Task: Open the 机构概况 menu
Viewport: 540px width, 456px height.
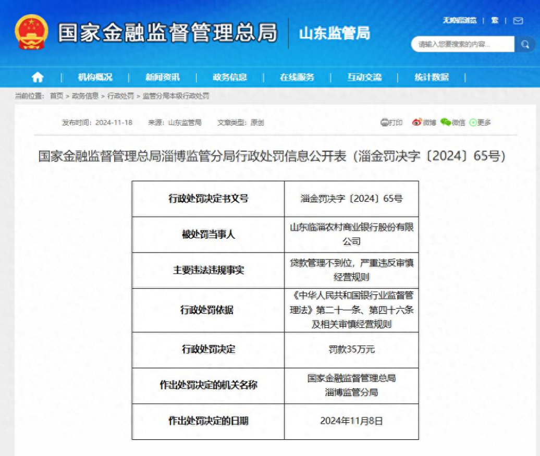Action: coord(95,77)
